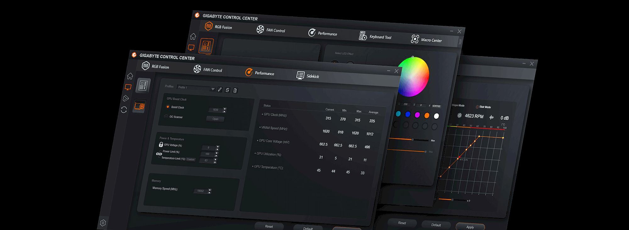The image size is (629, 230).
Task: Open the Home icon in the front window sidebar
Action: [130, 76]
